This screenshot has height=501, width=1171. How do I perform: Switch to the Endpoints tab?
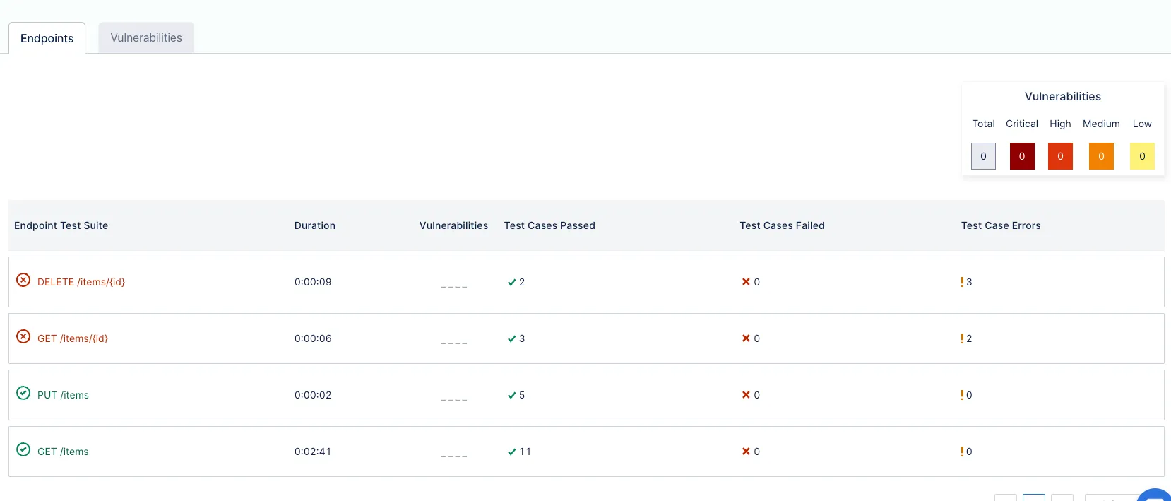tap(47, 38)
